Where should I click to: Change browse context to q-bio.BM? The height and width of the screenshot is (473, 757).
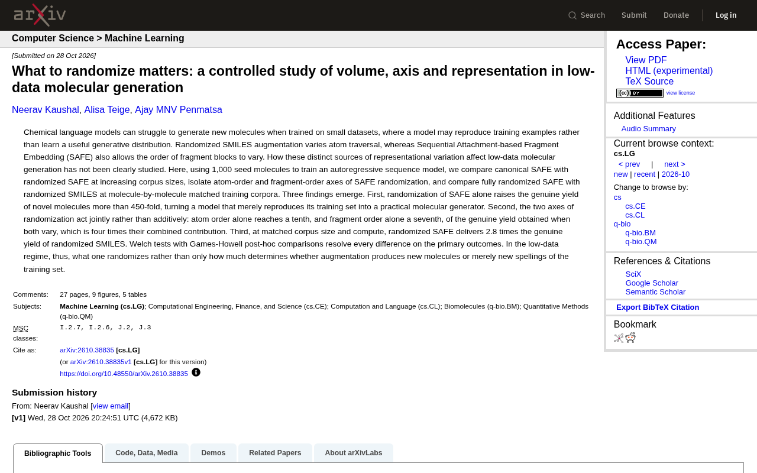coord(640,233)
